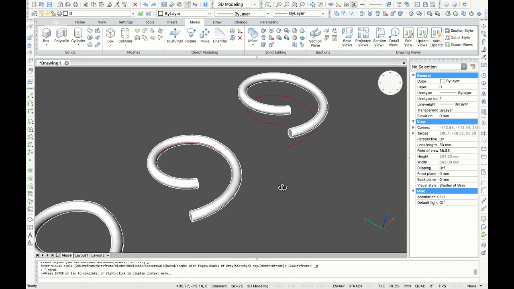
Task: Toggle ESNAP in the status bar
Action: click(x=339, y=286)
